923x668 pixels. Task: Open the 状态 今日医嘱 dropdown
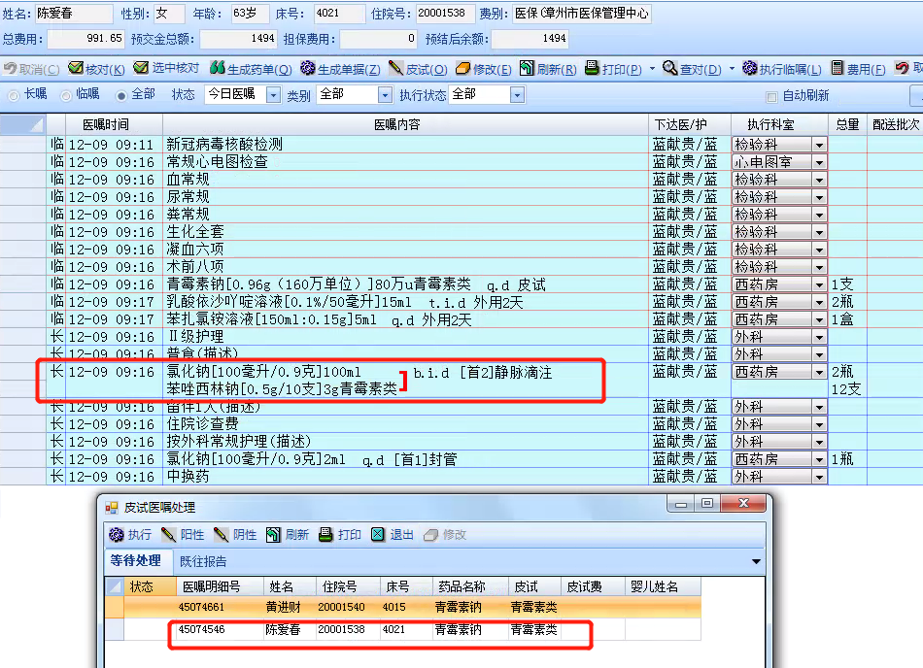[273, 95]
